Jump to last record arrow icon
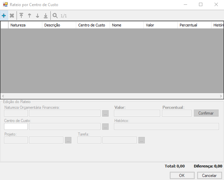224x180 pixels. 46,16
